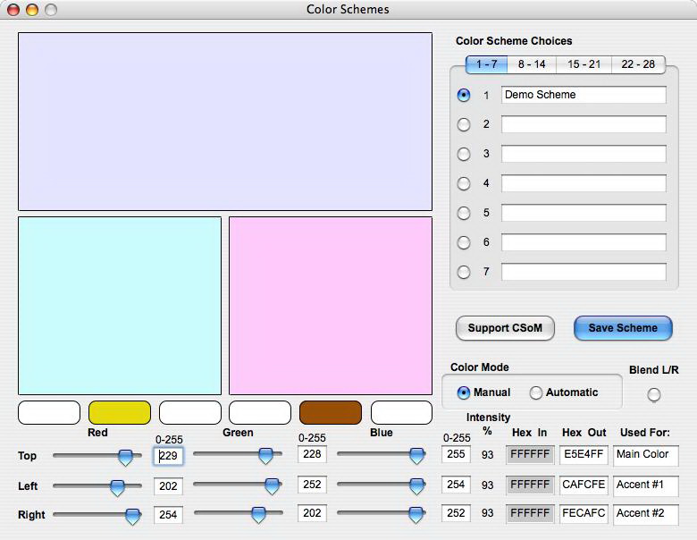Click the Right Blue value field
This screenshot has width=697, height=540.
click(456, 513)
